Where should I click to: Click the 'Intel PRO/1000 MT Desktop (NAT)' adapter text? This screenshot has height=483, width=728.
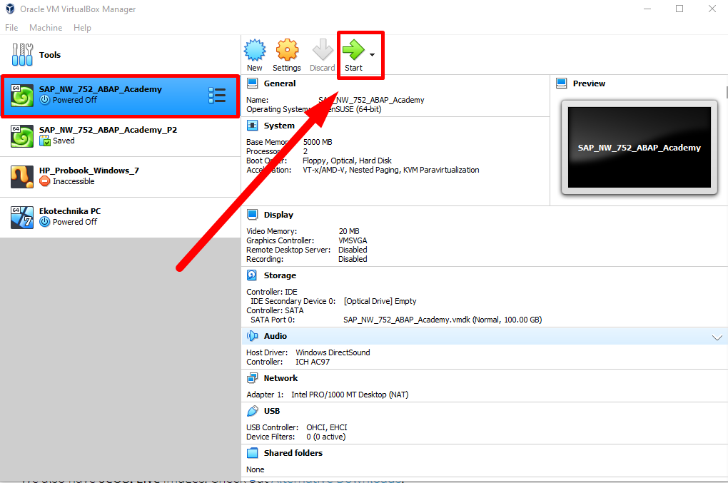[x=350, y=395]
